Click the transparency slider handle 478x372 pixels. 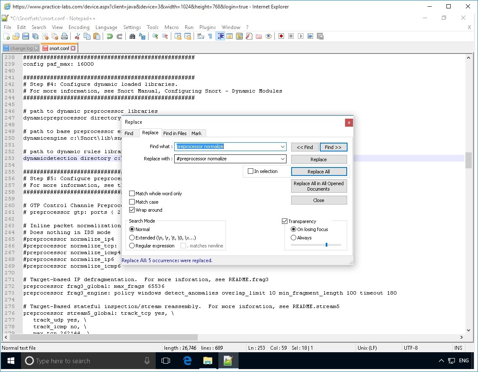326,244
